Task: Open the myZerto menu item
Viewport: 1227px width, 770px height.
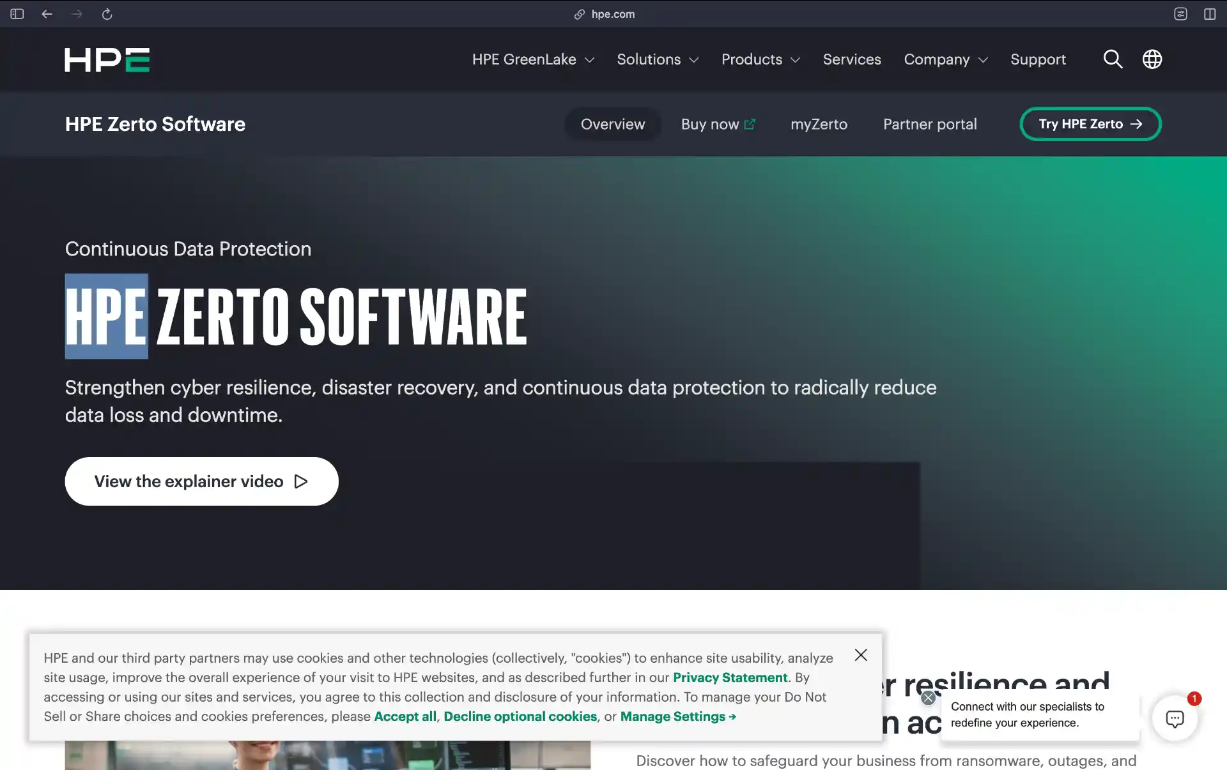Action: click(x=819, y=124)
